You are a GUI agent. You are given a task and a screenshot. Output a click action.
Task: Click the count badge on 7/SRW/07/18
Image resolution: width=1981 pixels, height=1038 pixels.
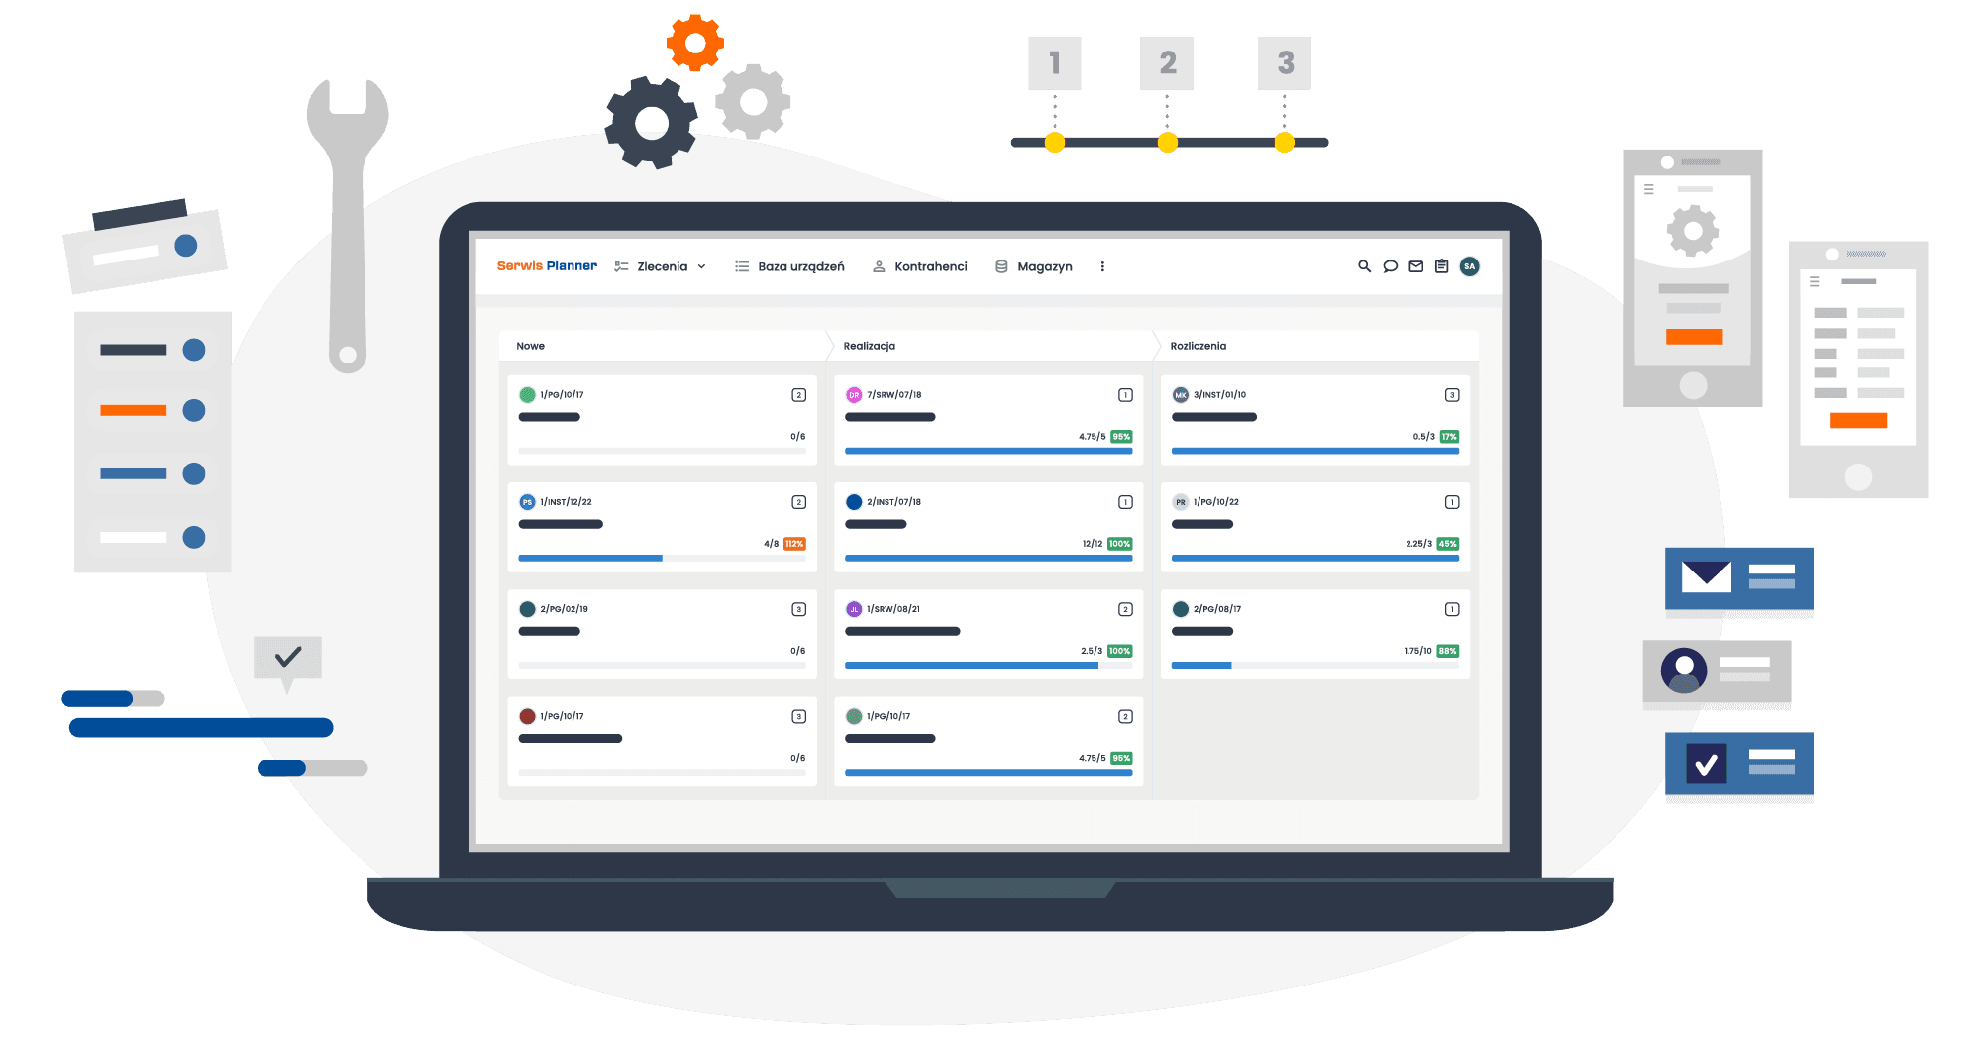click(x=1125, y=395)
